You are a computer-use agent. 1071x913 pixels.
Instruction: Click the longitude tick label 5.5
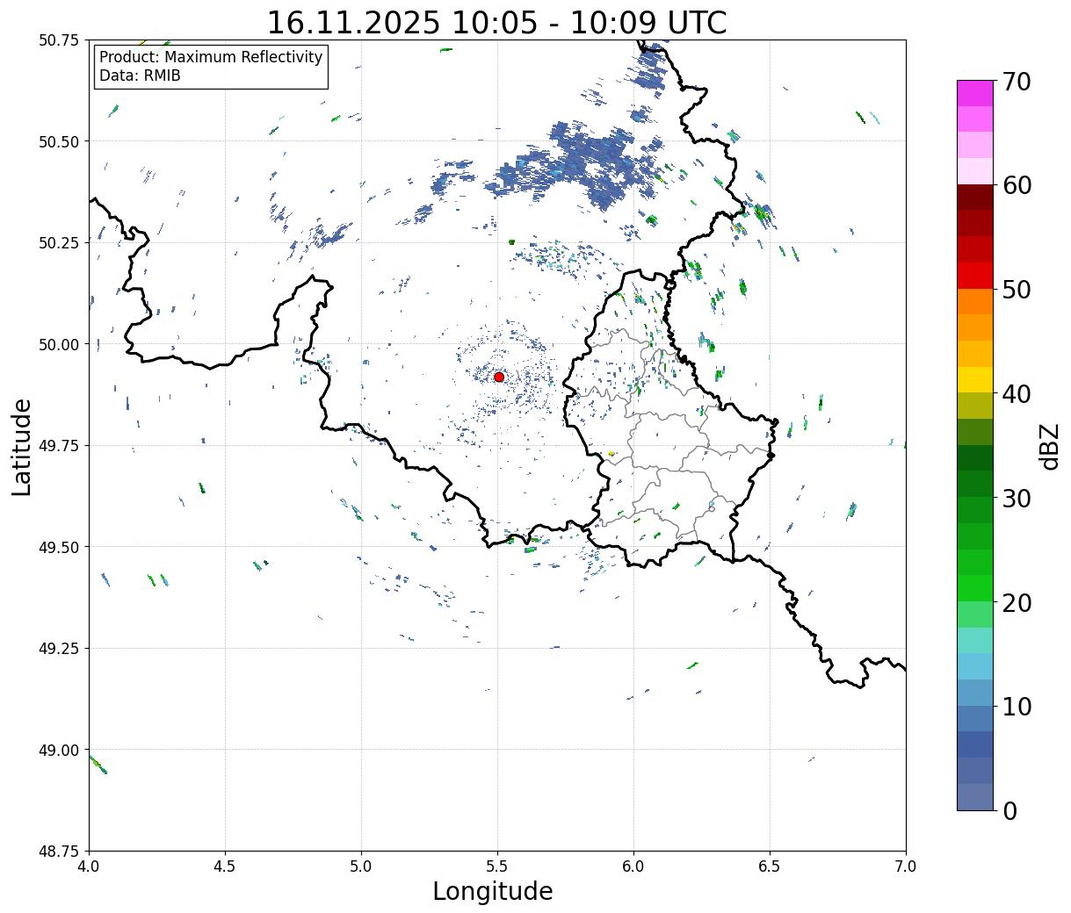pyautogui.click(x=497, y=866)
